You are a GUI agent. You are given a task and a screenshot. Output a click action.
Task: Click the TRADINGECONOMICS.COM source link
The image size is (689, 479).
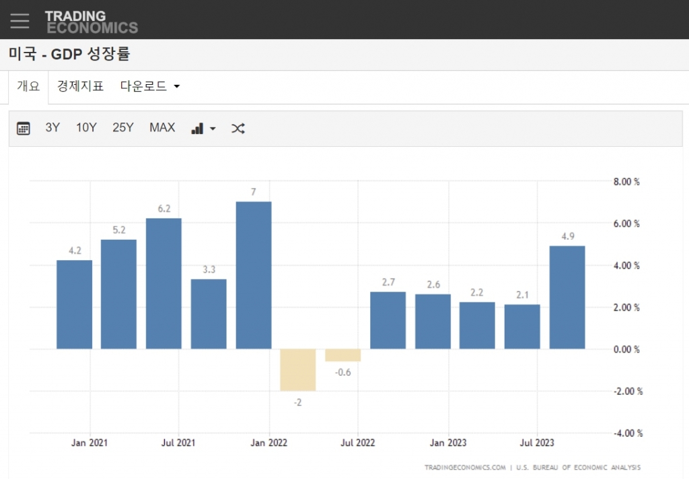click(465, 467)
